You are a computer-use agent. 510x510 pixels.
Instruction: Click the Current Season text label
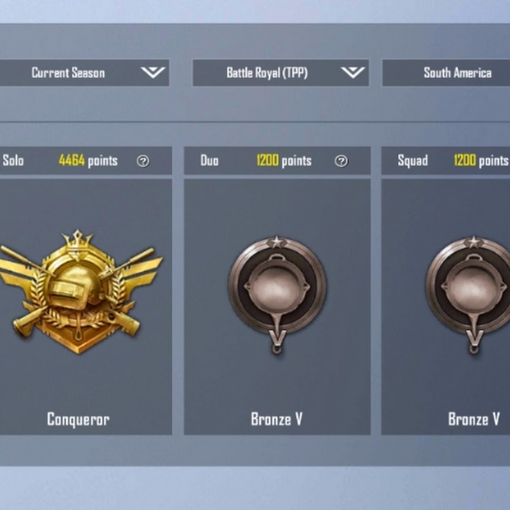pos(69,73)
